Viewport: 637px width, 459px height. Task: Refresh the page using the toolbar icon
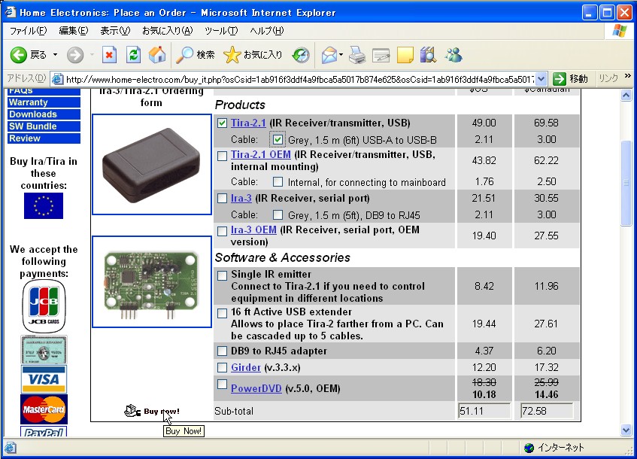tap(133, 55)
